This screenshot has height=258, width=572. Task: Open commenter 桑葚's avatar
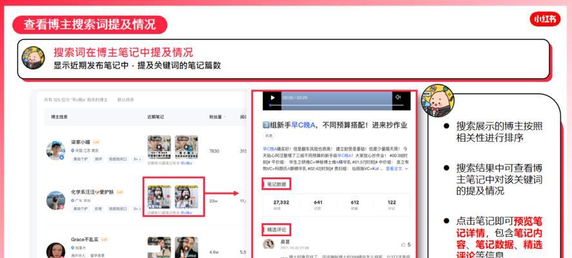pyautogui.click(x=269, y=244)
